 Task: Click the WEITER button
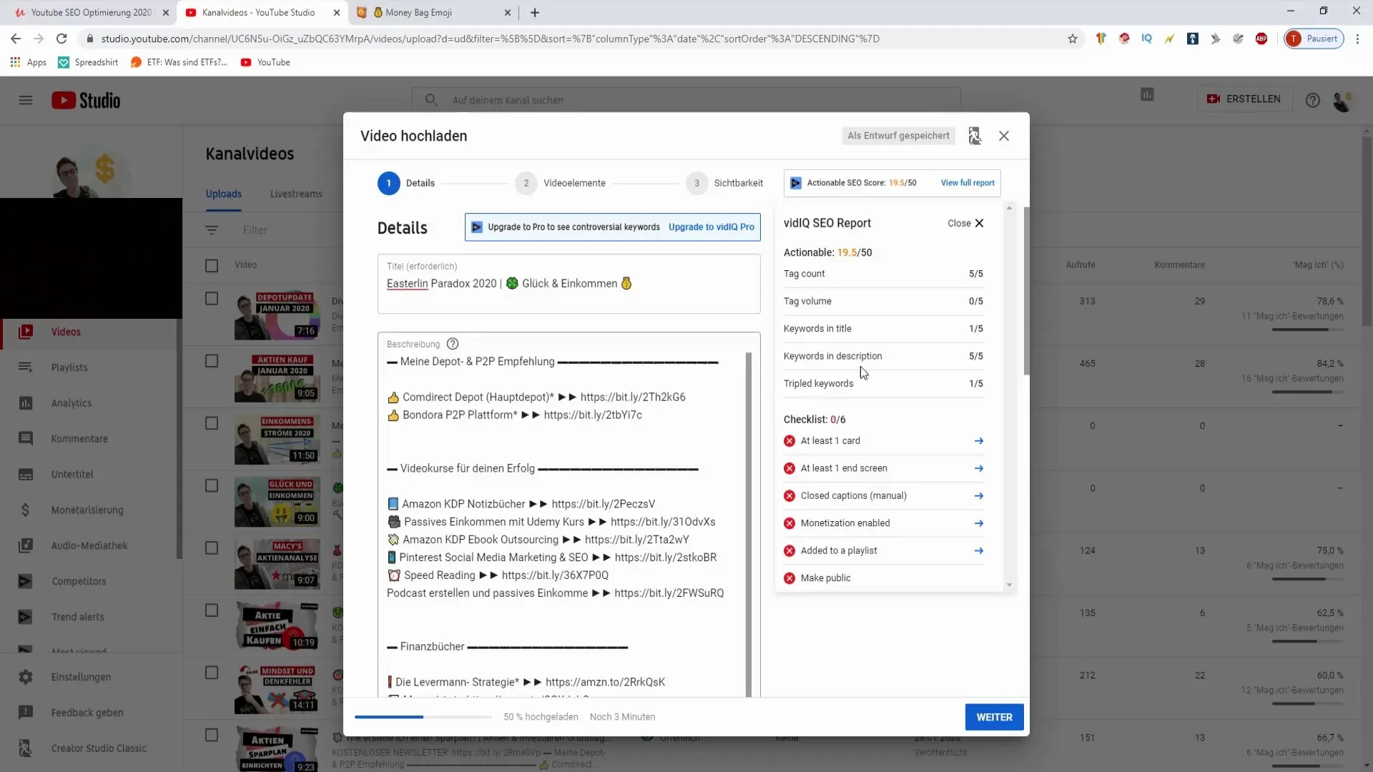994,717
